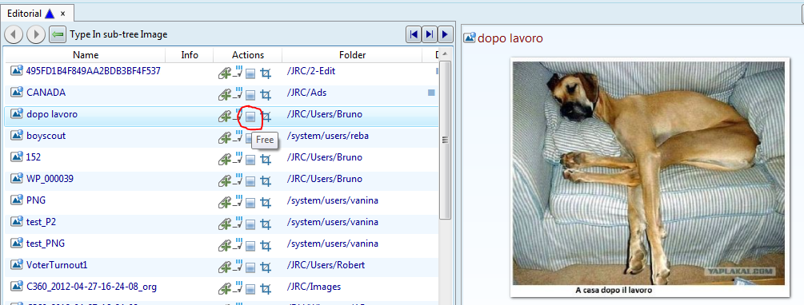Screen dimensions: 804x305
Task: Sort list by Folder column header
Action: coord(352,55)
